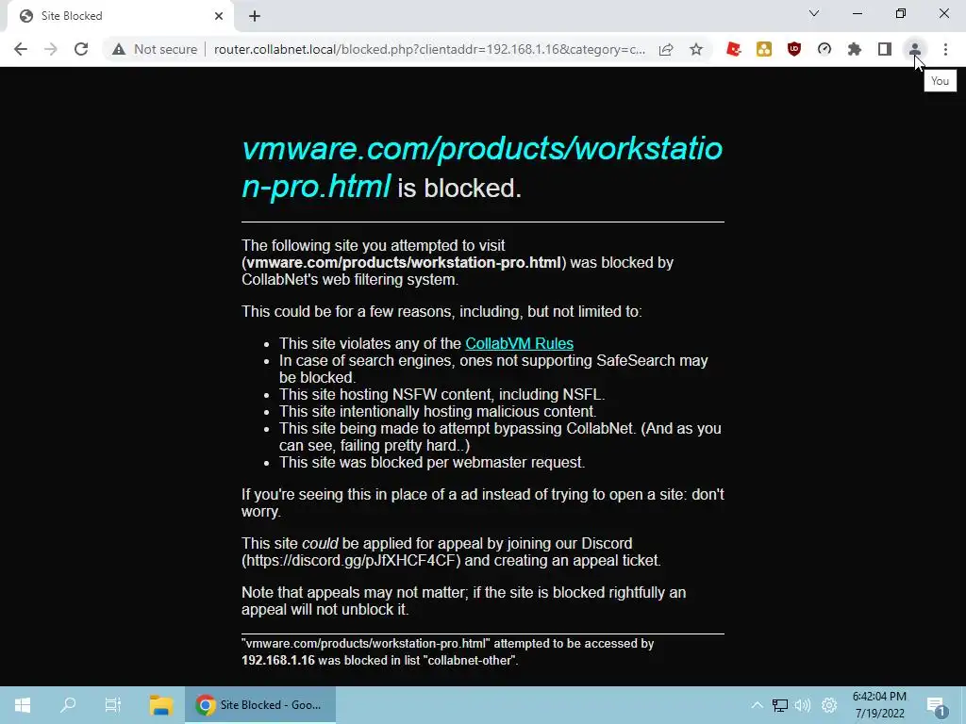Click "This site hosting NSFW content" bullet
966x724 pixels.
441,395
